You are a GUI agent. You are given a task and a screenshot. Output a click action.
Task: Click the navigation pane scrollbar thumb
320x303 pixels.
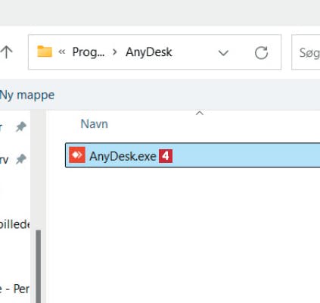point(39,266)
